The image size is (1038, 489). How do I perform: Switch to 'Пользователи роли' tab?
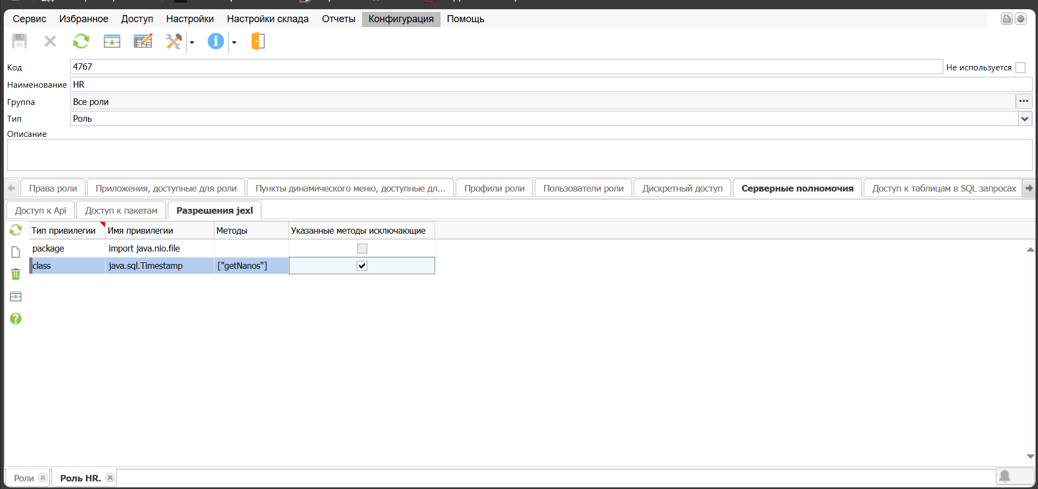click(x=583, y=188)
